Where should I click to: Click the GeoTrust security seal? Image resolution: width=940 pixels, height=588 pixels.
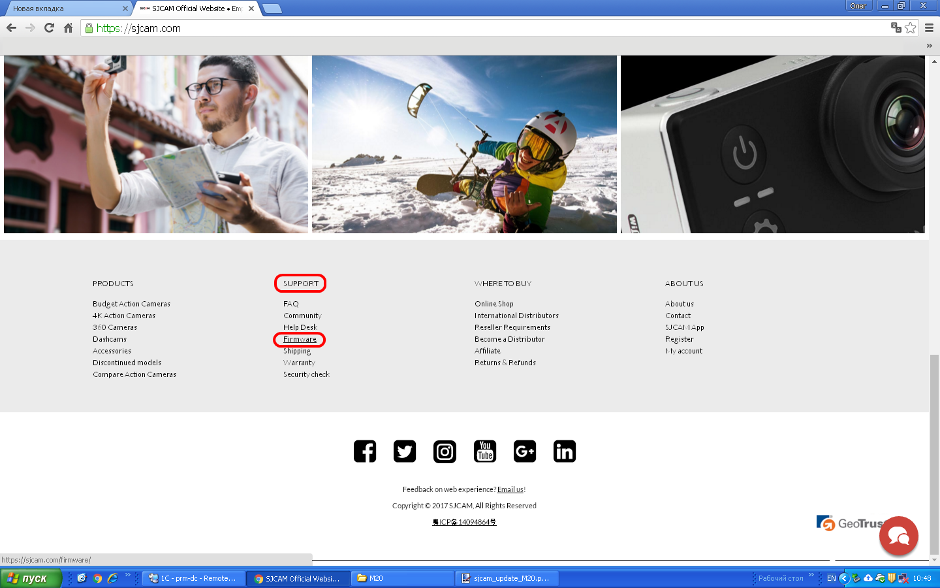[847, 523]
